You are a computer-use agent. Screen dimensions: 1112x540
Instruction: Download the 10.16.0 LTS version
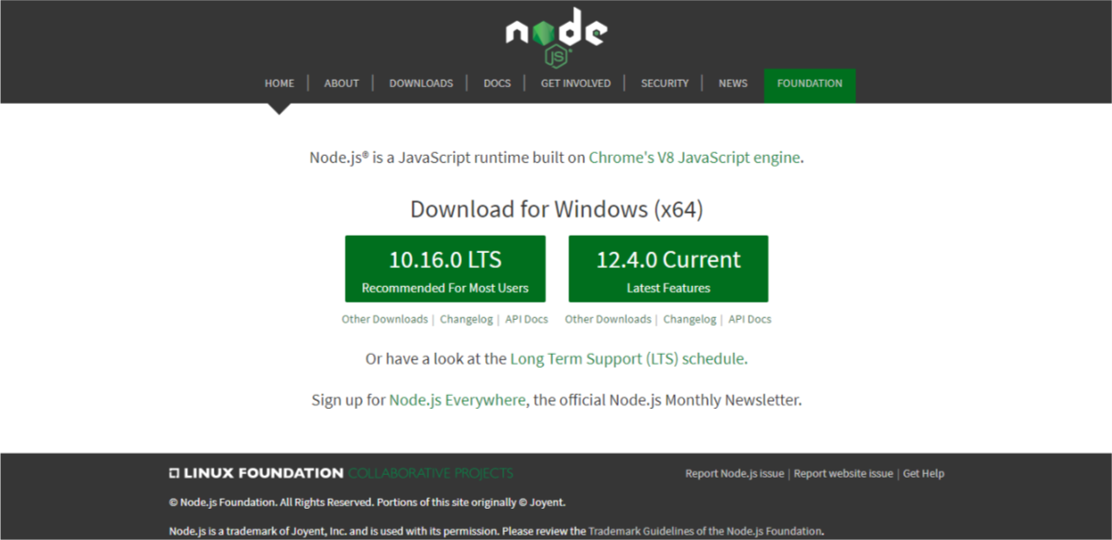pyautogui.click(x=445, y=268)
